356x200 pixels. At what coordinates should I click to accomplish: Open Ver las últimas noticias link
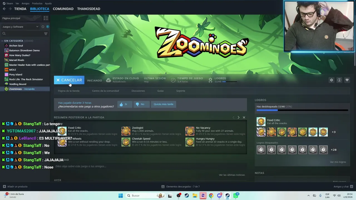coord(232,175)
